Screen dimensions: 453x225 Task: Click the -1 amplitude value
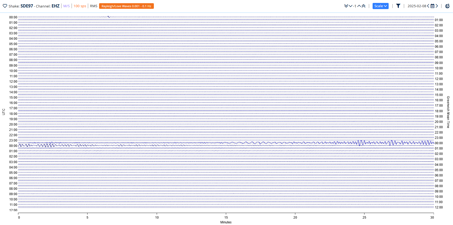pyautogui.click(x=355, y=6)
